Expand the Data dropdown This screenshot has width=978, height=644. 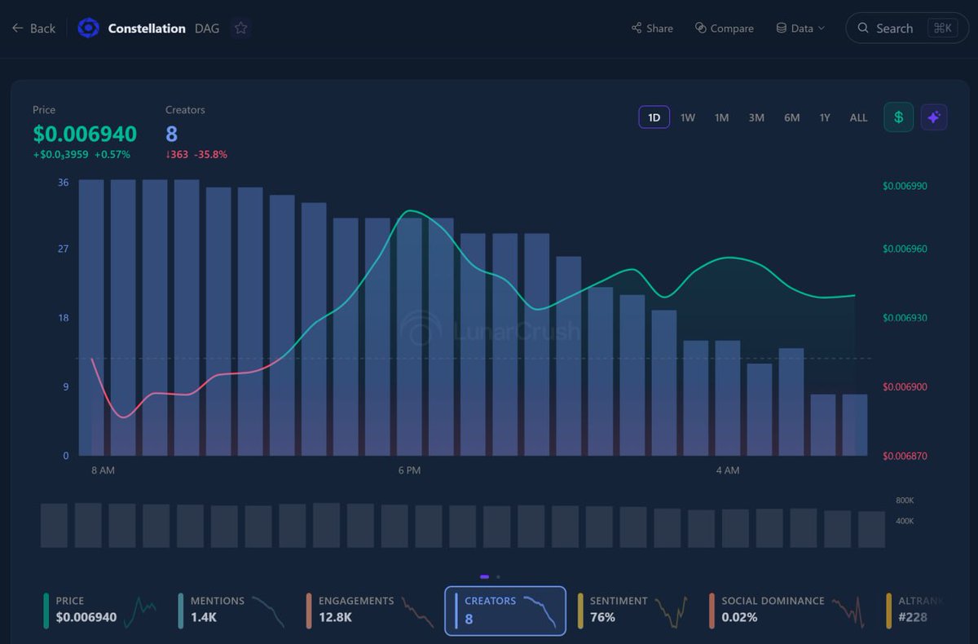800,28
